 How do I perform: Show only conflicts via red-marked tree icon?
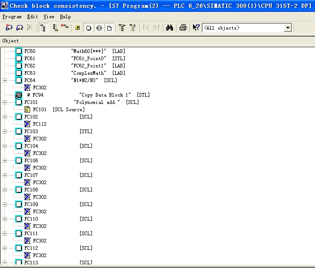point(65,26)
